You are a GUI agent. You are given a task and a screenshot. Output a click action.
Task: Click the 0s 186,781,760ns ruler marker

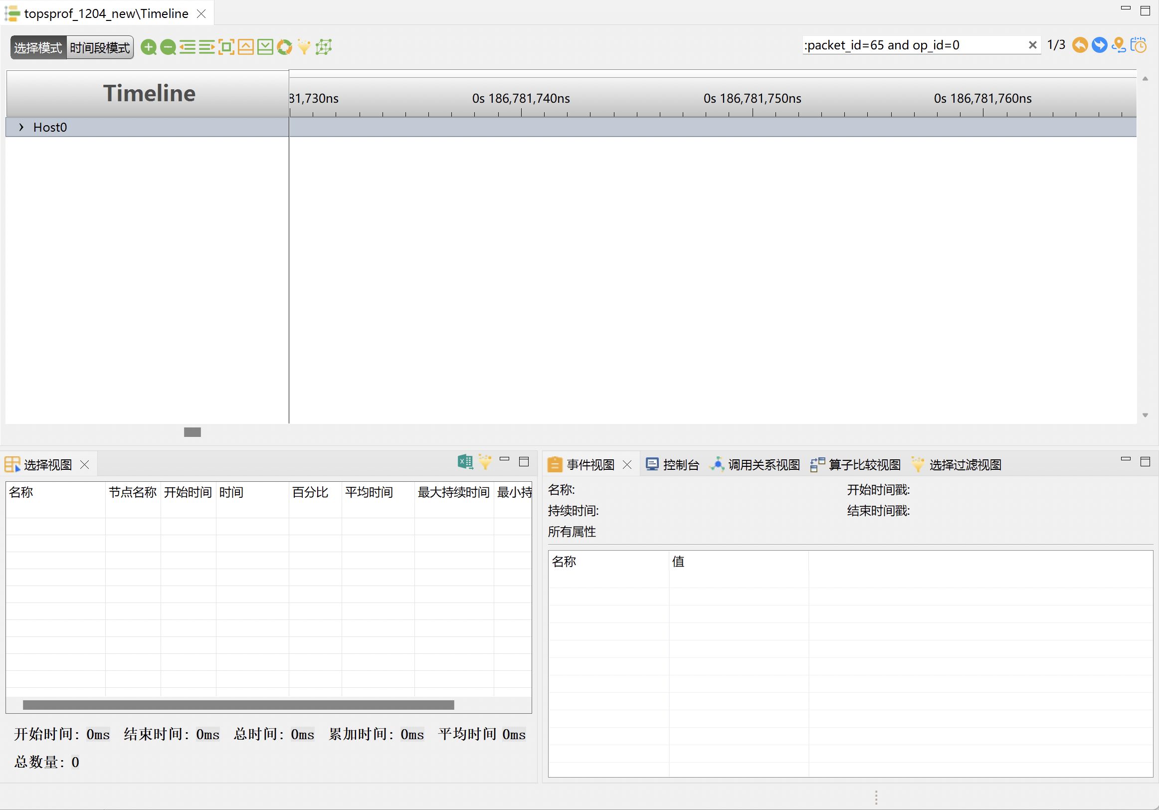tap(983, 98)
